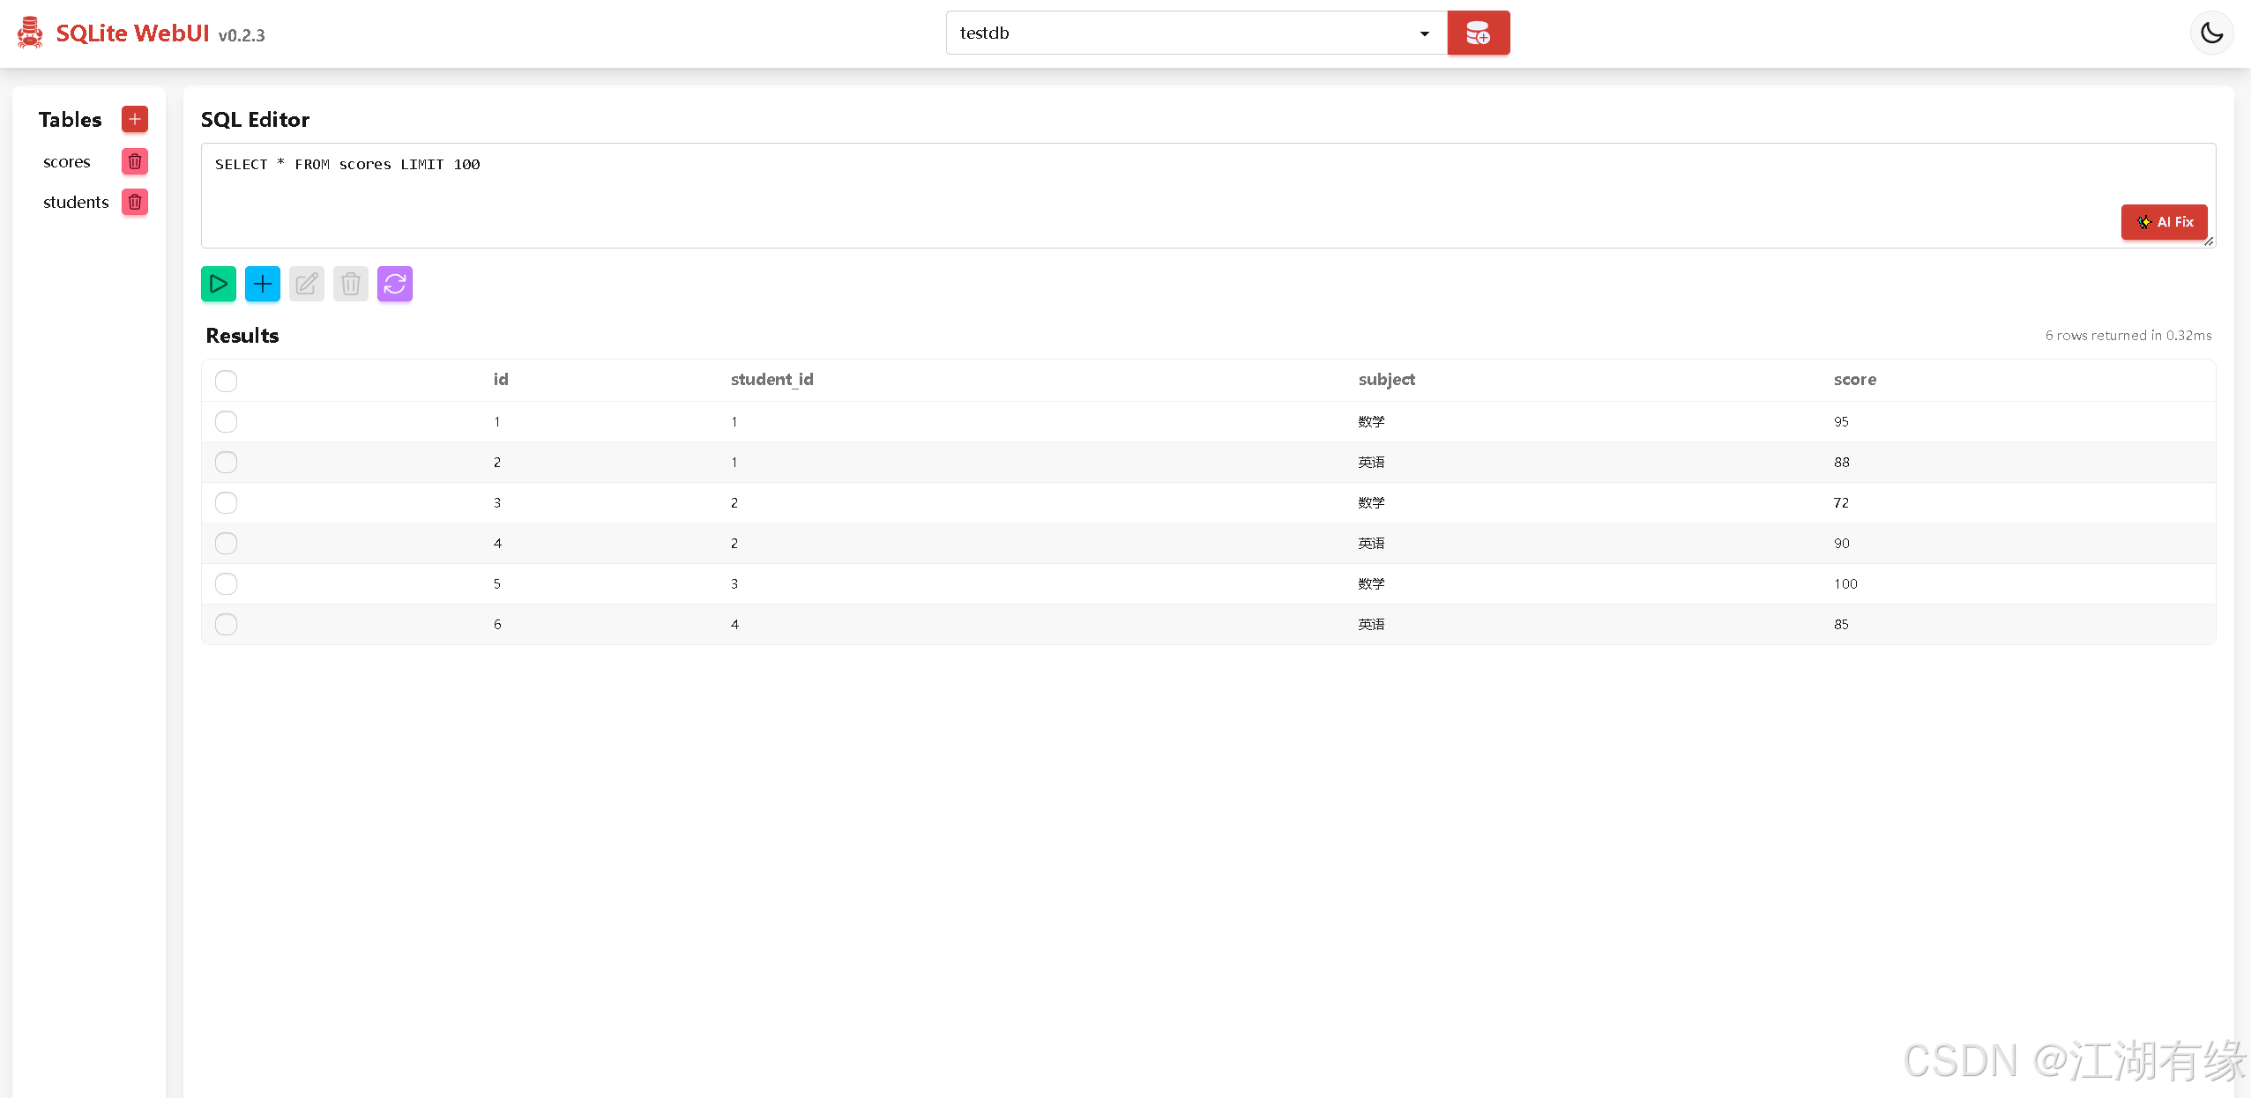This screenshot has width=2251, height=1098.
Task: Click the grey delete rows trash button
Action: (351, 284)
